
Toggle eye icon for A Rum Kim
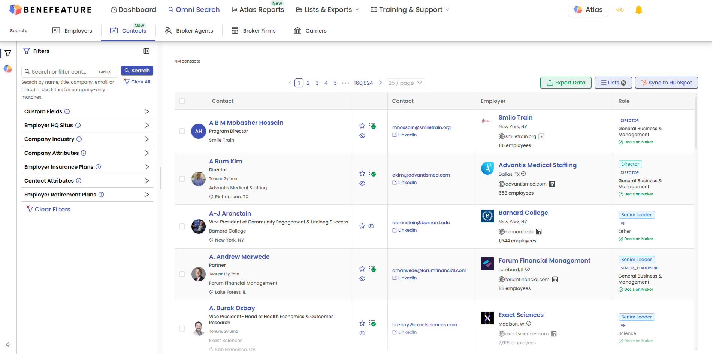click(362, 183)
